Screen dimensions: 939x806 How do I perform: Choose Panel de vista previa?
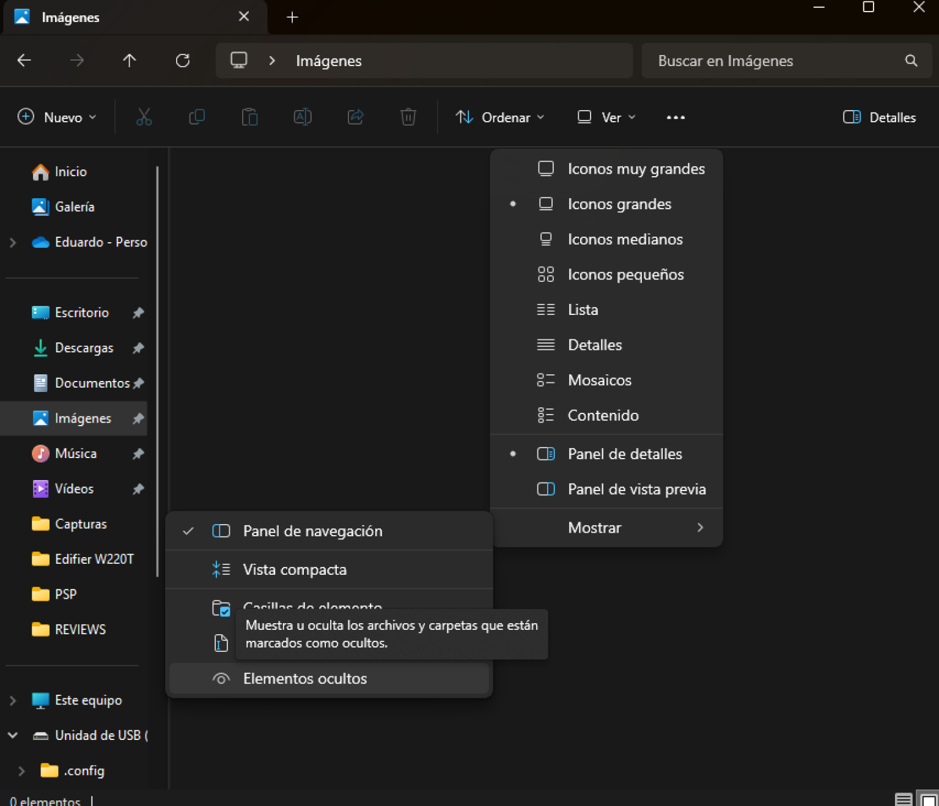click(x=636, y=489)
